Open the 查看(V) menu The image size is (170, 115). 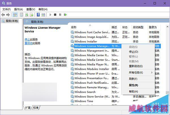pos(31,9)
